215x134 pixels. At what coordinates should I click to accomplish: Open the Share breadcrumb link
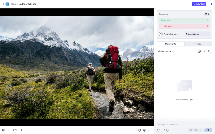point(13,4)
